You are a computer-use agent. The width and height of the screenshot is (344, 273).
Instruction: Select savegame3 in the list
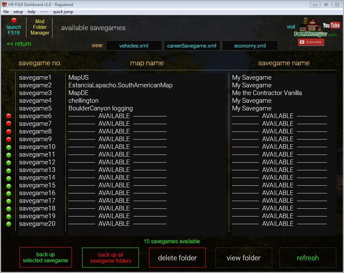click(35, 93)
